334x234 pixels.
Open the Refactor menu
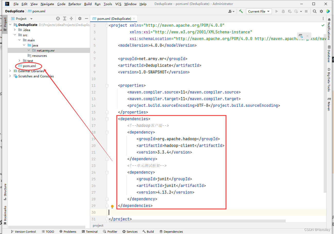click(x=75, y=4)
